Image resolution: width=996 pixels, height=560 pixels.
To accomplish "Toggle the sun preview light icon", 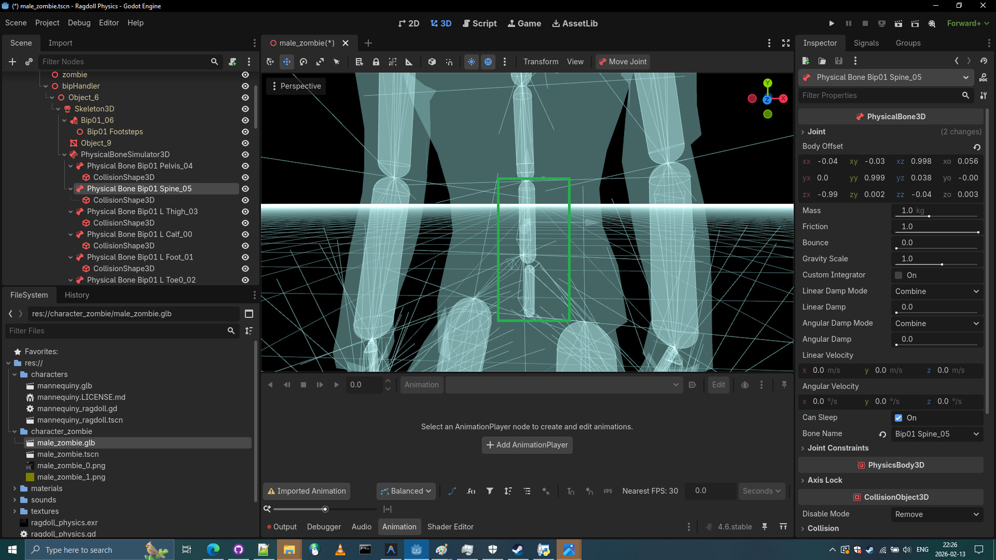I will point(471,62).
